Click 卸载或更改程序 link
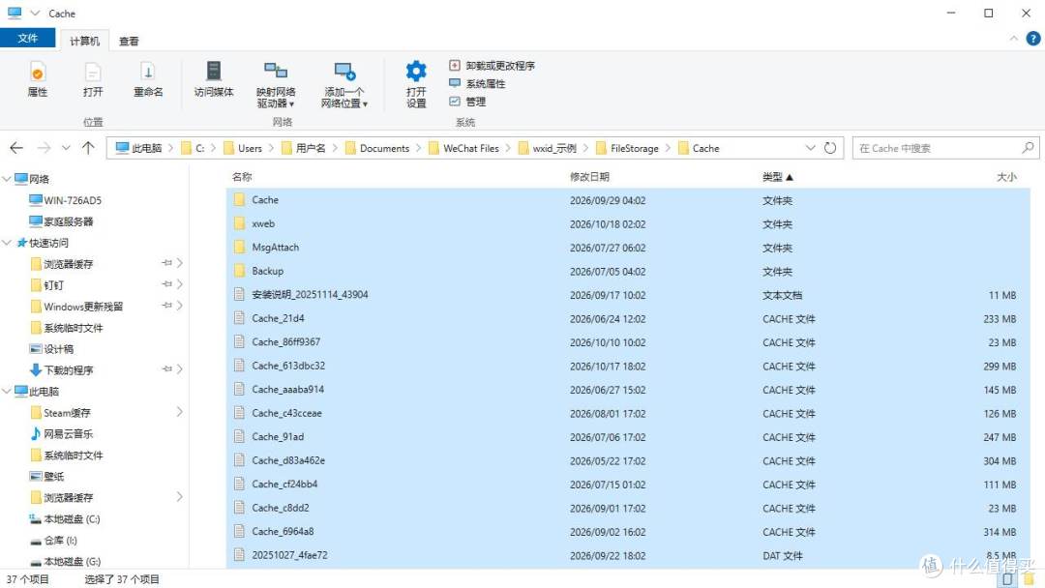1045x588 pixels. [x=492, y=65]
